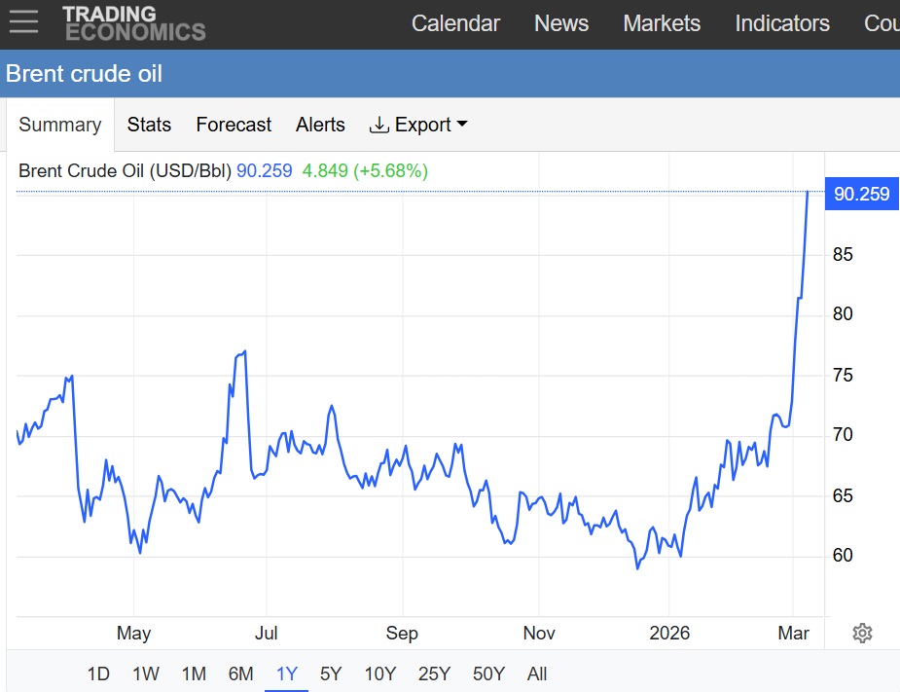Open the Forecast tab
900x692 pixels.
click(234, 125)
